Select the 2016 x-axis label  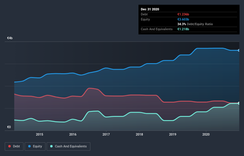(73, 134)
